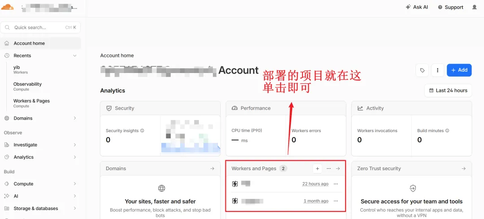
Task: Click the Analytics clock icon in sidebar
Action: (7, 157)
